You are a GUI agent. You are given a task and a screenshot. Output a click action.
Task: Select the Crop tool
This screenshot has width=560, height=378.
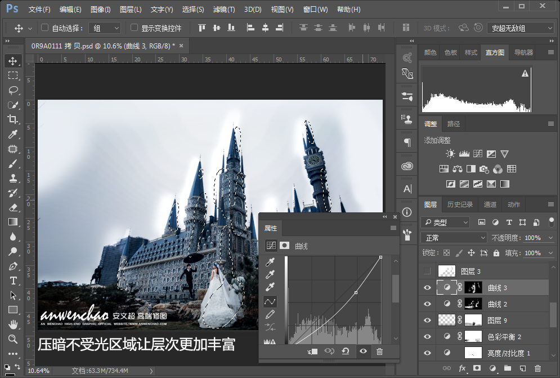pyautogui.click(x=13, y=119)
